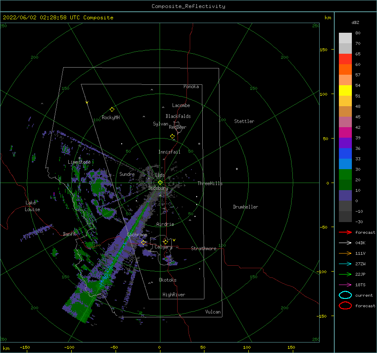Click the Vulcan label

tap(213, 312)
